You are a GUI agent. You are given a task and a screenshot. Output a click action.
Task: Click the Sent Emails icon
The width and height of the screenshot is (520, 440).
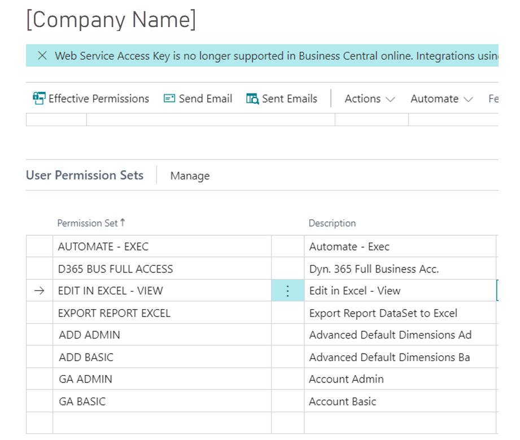252,99
